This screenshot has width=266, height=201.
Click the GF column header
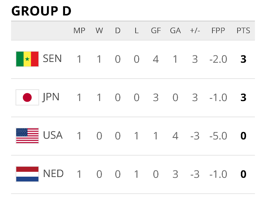pyautogui.click(x=156, y=31)
